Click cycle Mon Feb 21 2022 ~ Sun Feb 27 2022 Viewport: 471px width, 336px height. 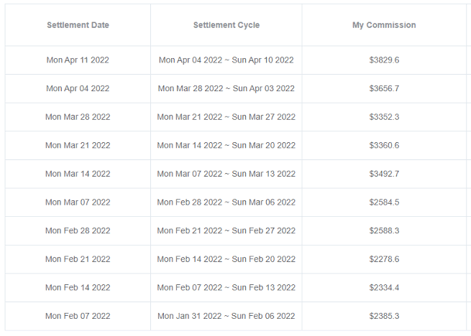coord(227,230)
